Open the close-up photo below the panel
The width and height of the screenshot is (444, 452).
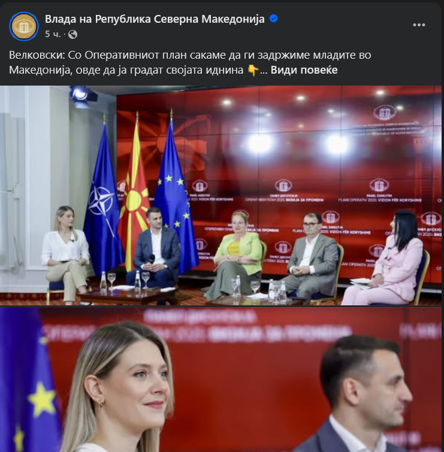point(221,380)
